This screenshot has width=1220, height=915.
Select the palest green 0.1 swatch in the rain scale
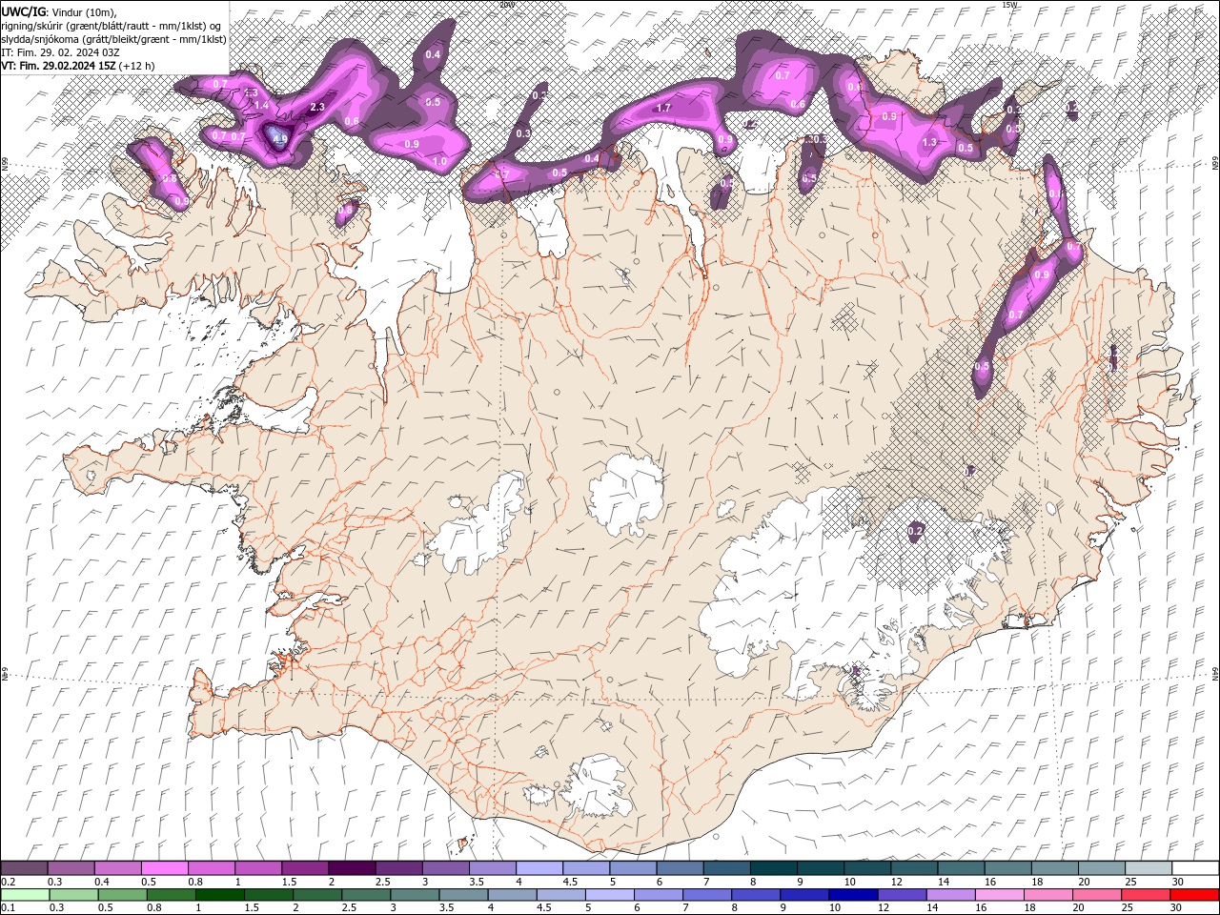[x=25, y=895]
